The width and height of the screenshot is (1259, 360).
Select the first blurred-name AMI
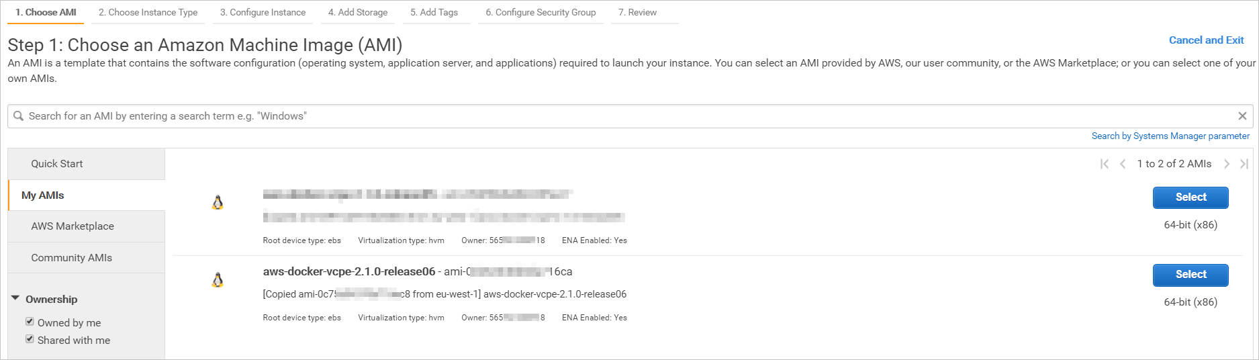[1191, 197]
